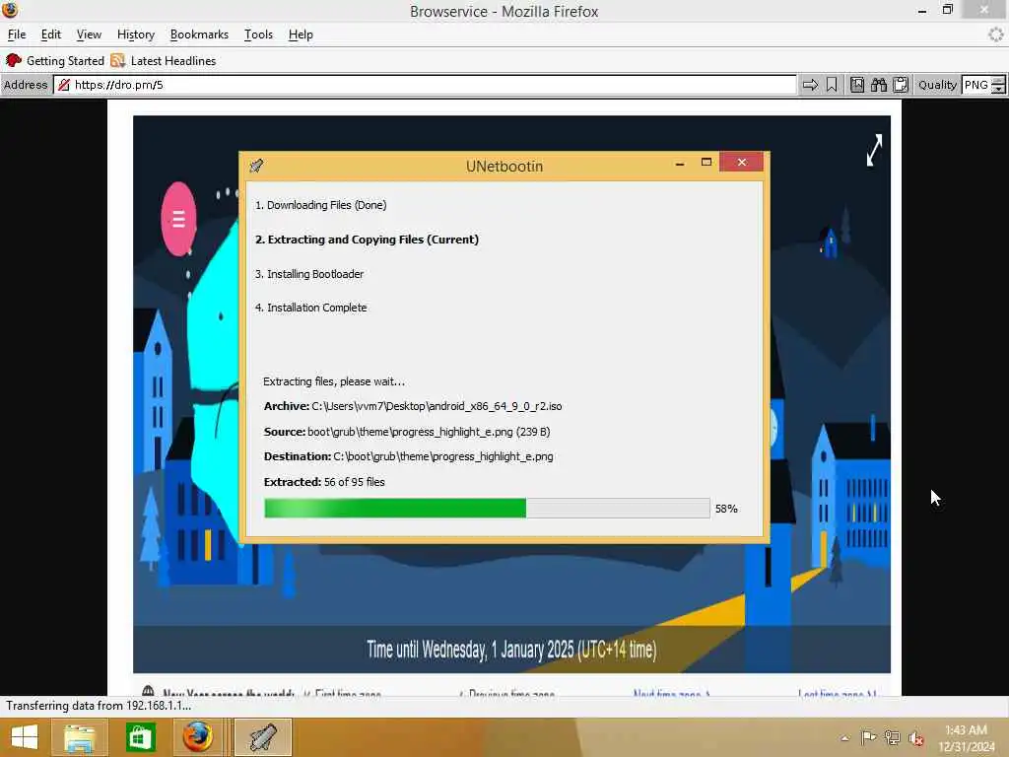Click the 'Address' label beside the URL field
The image size is (1009, 757).
[x=26, y=85]
